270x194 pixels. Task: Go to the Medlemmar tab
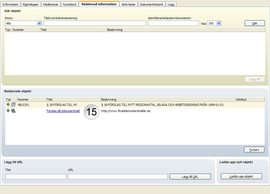coord(51,4)
